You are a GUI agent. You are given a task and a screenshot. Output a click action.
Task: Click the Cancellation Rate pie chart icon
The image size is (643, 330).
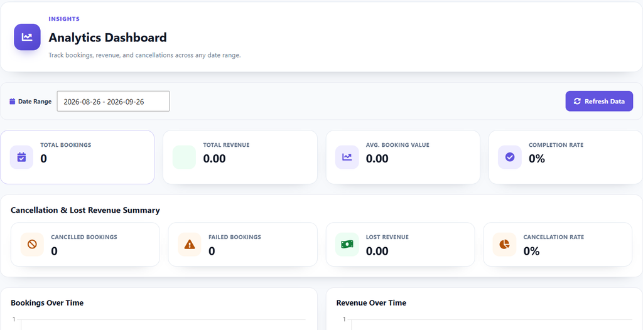tap(504, 244)
